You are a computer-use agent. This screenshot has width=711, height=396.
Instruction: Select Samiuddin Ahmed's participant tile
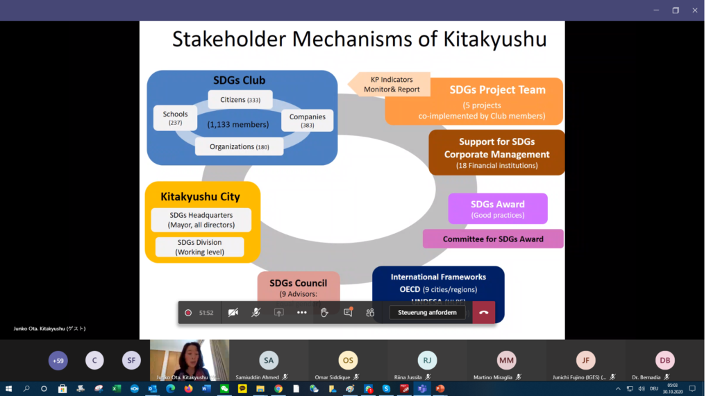[269, 361]
